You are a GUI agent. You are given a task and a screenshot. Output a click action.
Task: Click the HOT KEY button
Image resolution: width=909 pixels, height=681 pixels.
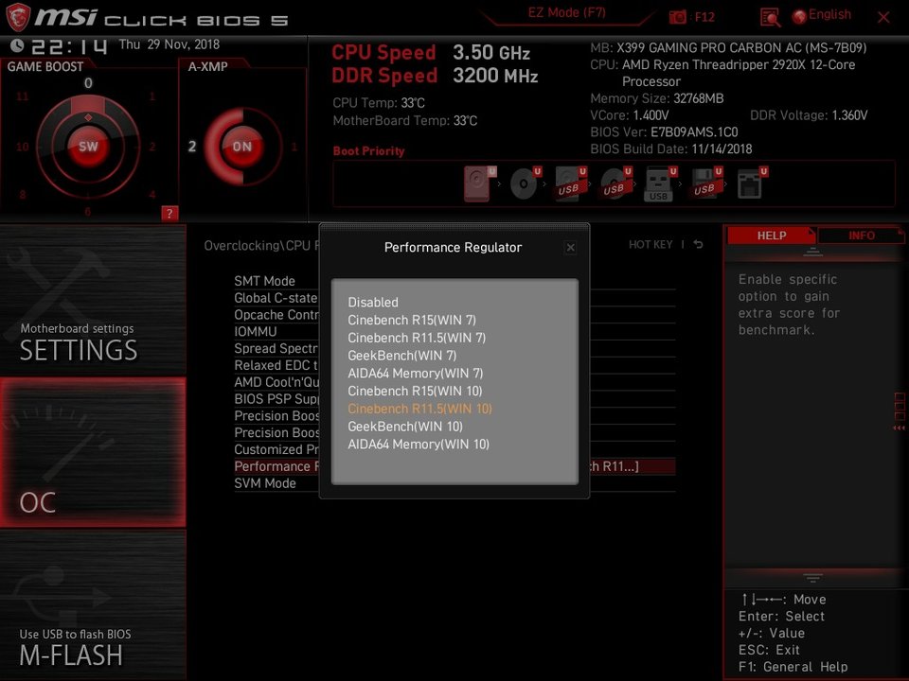click(651, 244)
